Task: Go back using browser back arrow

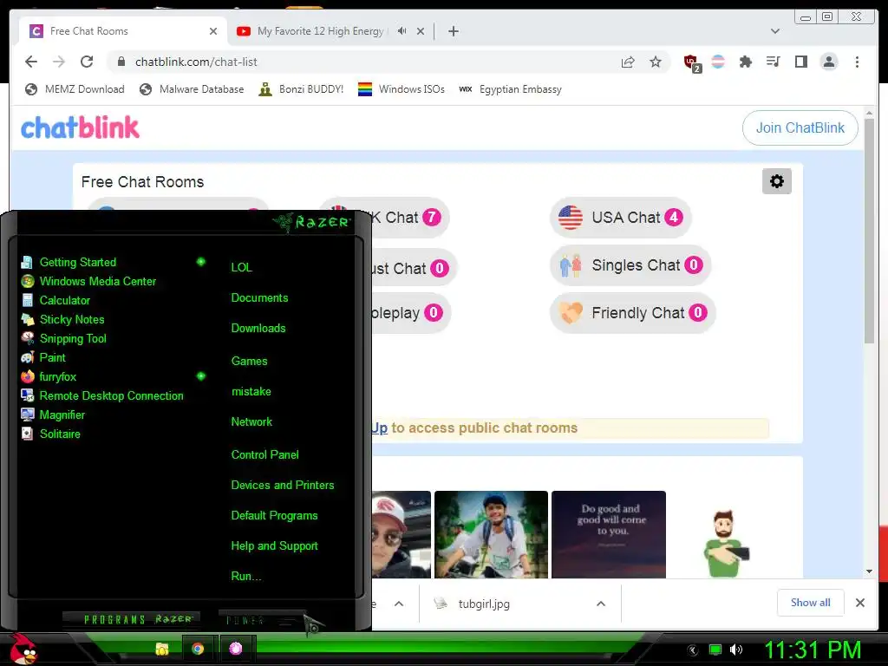Action: [x=31, y=62]
